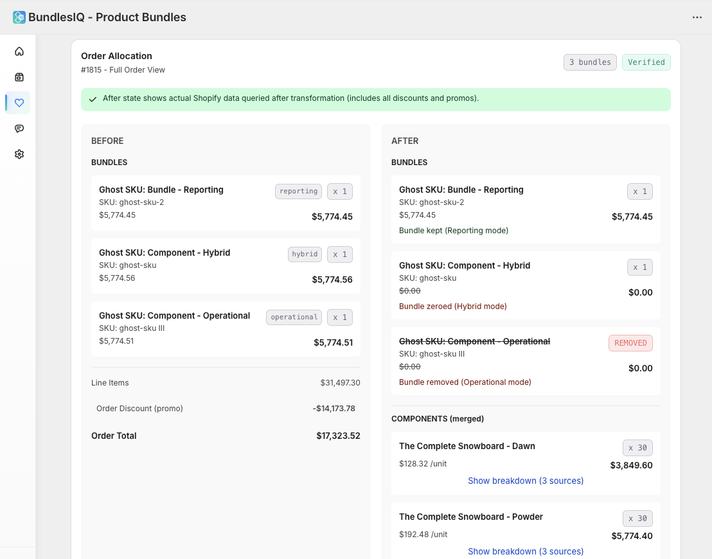Click the operational mode tag

[x=294, y=317]
